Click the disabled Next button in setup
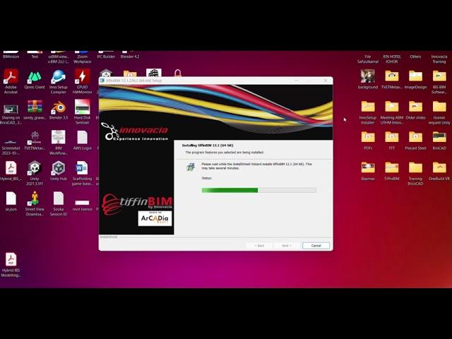 pos(287,246)
